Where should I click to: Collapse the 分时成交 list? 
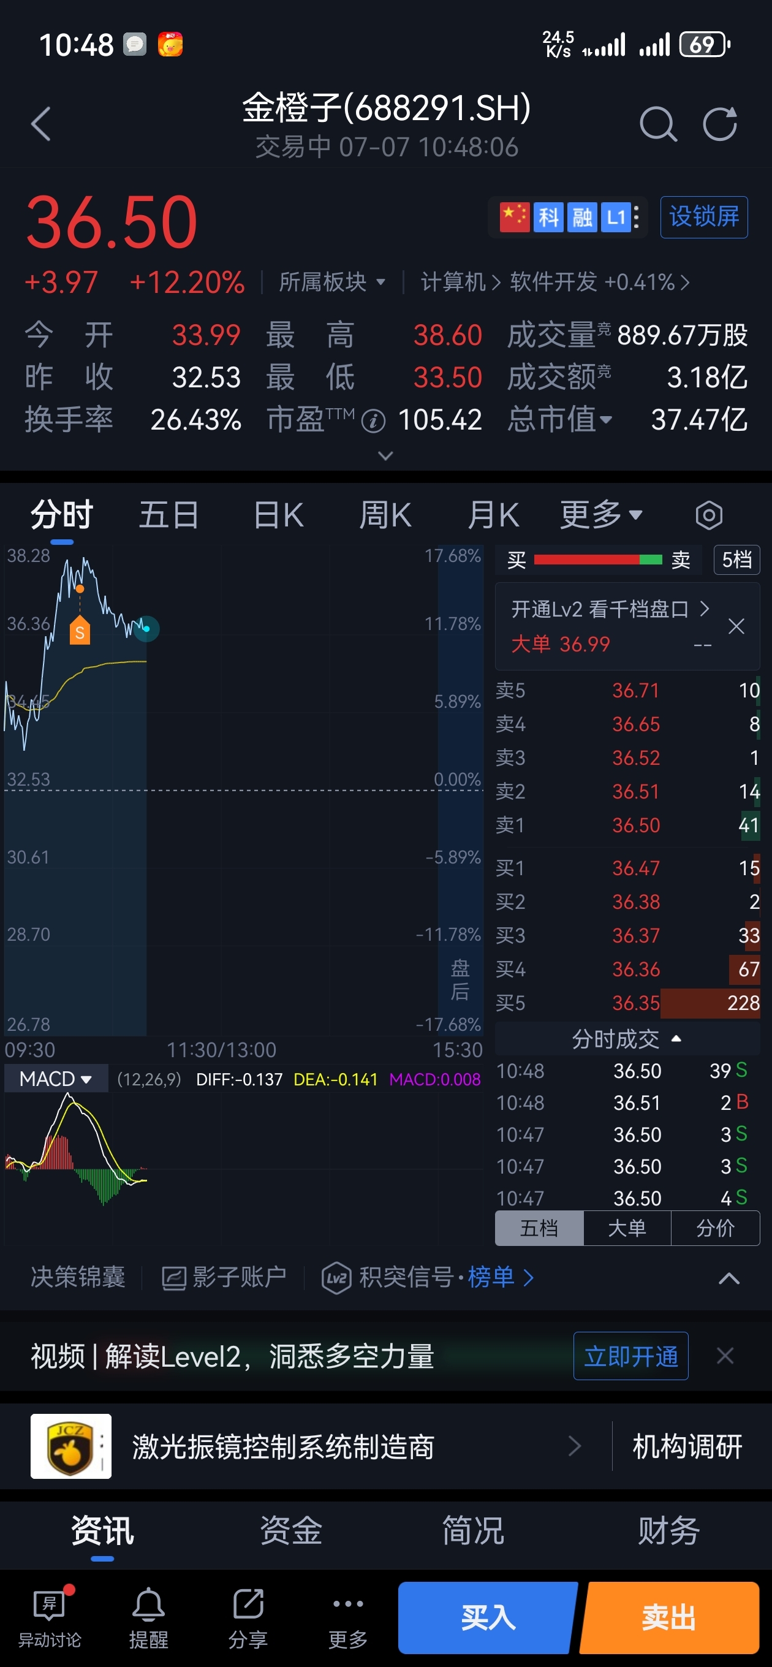[627, 1039]
